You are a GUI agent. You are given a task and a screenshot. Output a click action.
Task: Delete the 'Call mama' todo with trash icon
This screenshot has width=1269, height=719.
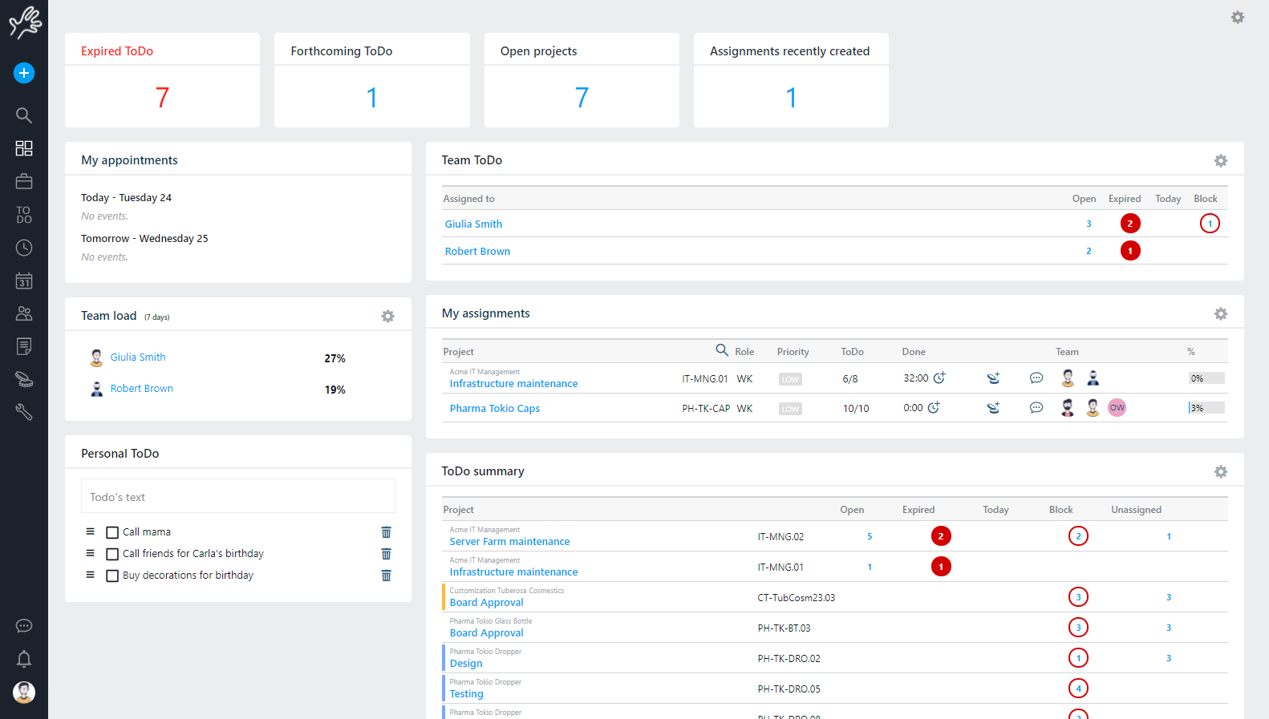point(386,532)
